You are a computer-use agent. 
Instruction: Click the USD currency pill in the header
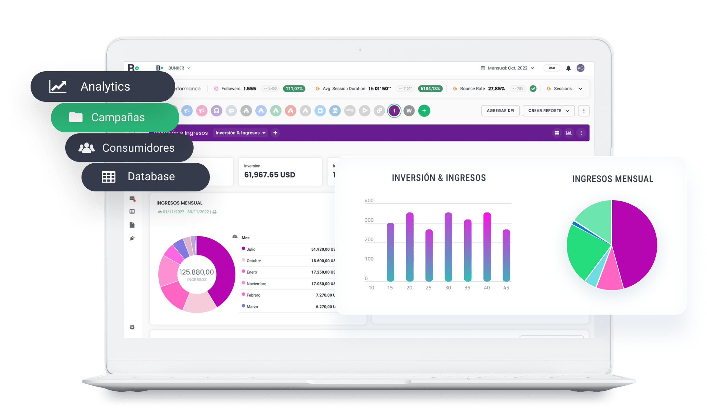coord(552,68)
